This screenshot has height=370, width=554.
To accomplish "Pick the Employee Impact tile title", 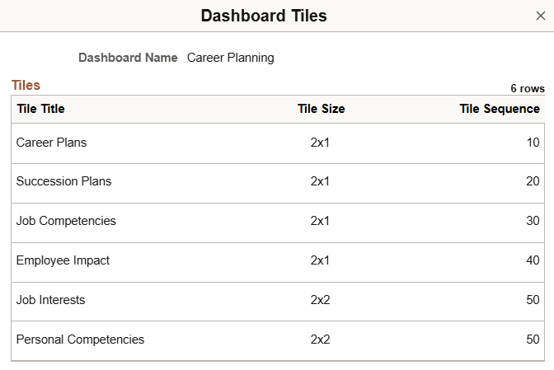I will pos(63,261).
